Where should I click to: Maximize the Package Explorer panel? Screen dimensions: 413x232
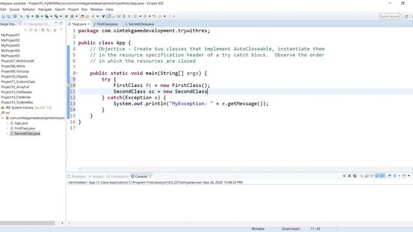pos(61,23)
